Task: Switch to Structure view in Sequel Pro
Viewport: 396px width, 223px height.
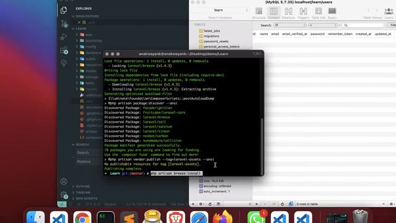Action: pos(259,13)
